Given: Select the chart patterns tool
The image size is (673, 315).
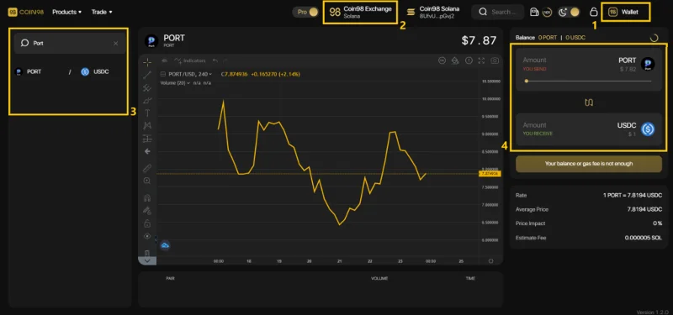Looking at the screenshot, I should pyautogui.click(x=147, y=125).
